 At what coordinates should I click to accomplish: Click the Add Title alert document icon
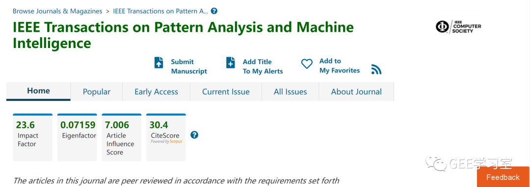point(231,63)
